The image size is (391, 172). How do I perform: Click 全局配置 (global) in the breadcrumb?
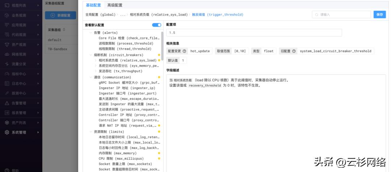pyautogui.click(x=100, y=15)
